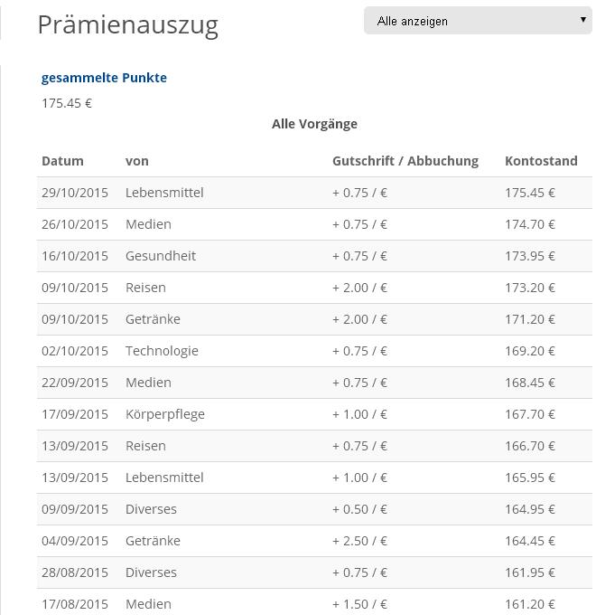Select the Reisen row dated 13/09/2015
The image size is (596, 615).
tap(314, 446)
